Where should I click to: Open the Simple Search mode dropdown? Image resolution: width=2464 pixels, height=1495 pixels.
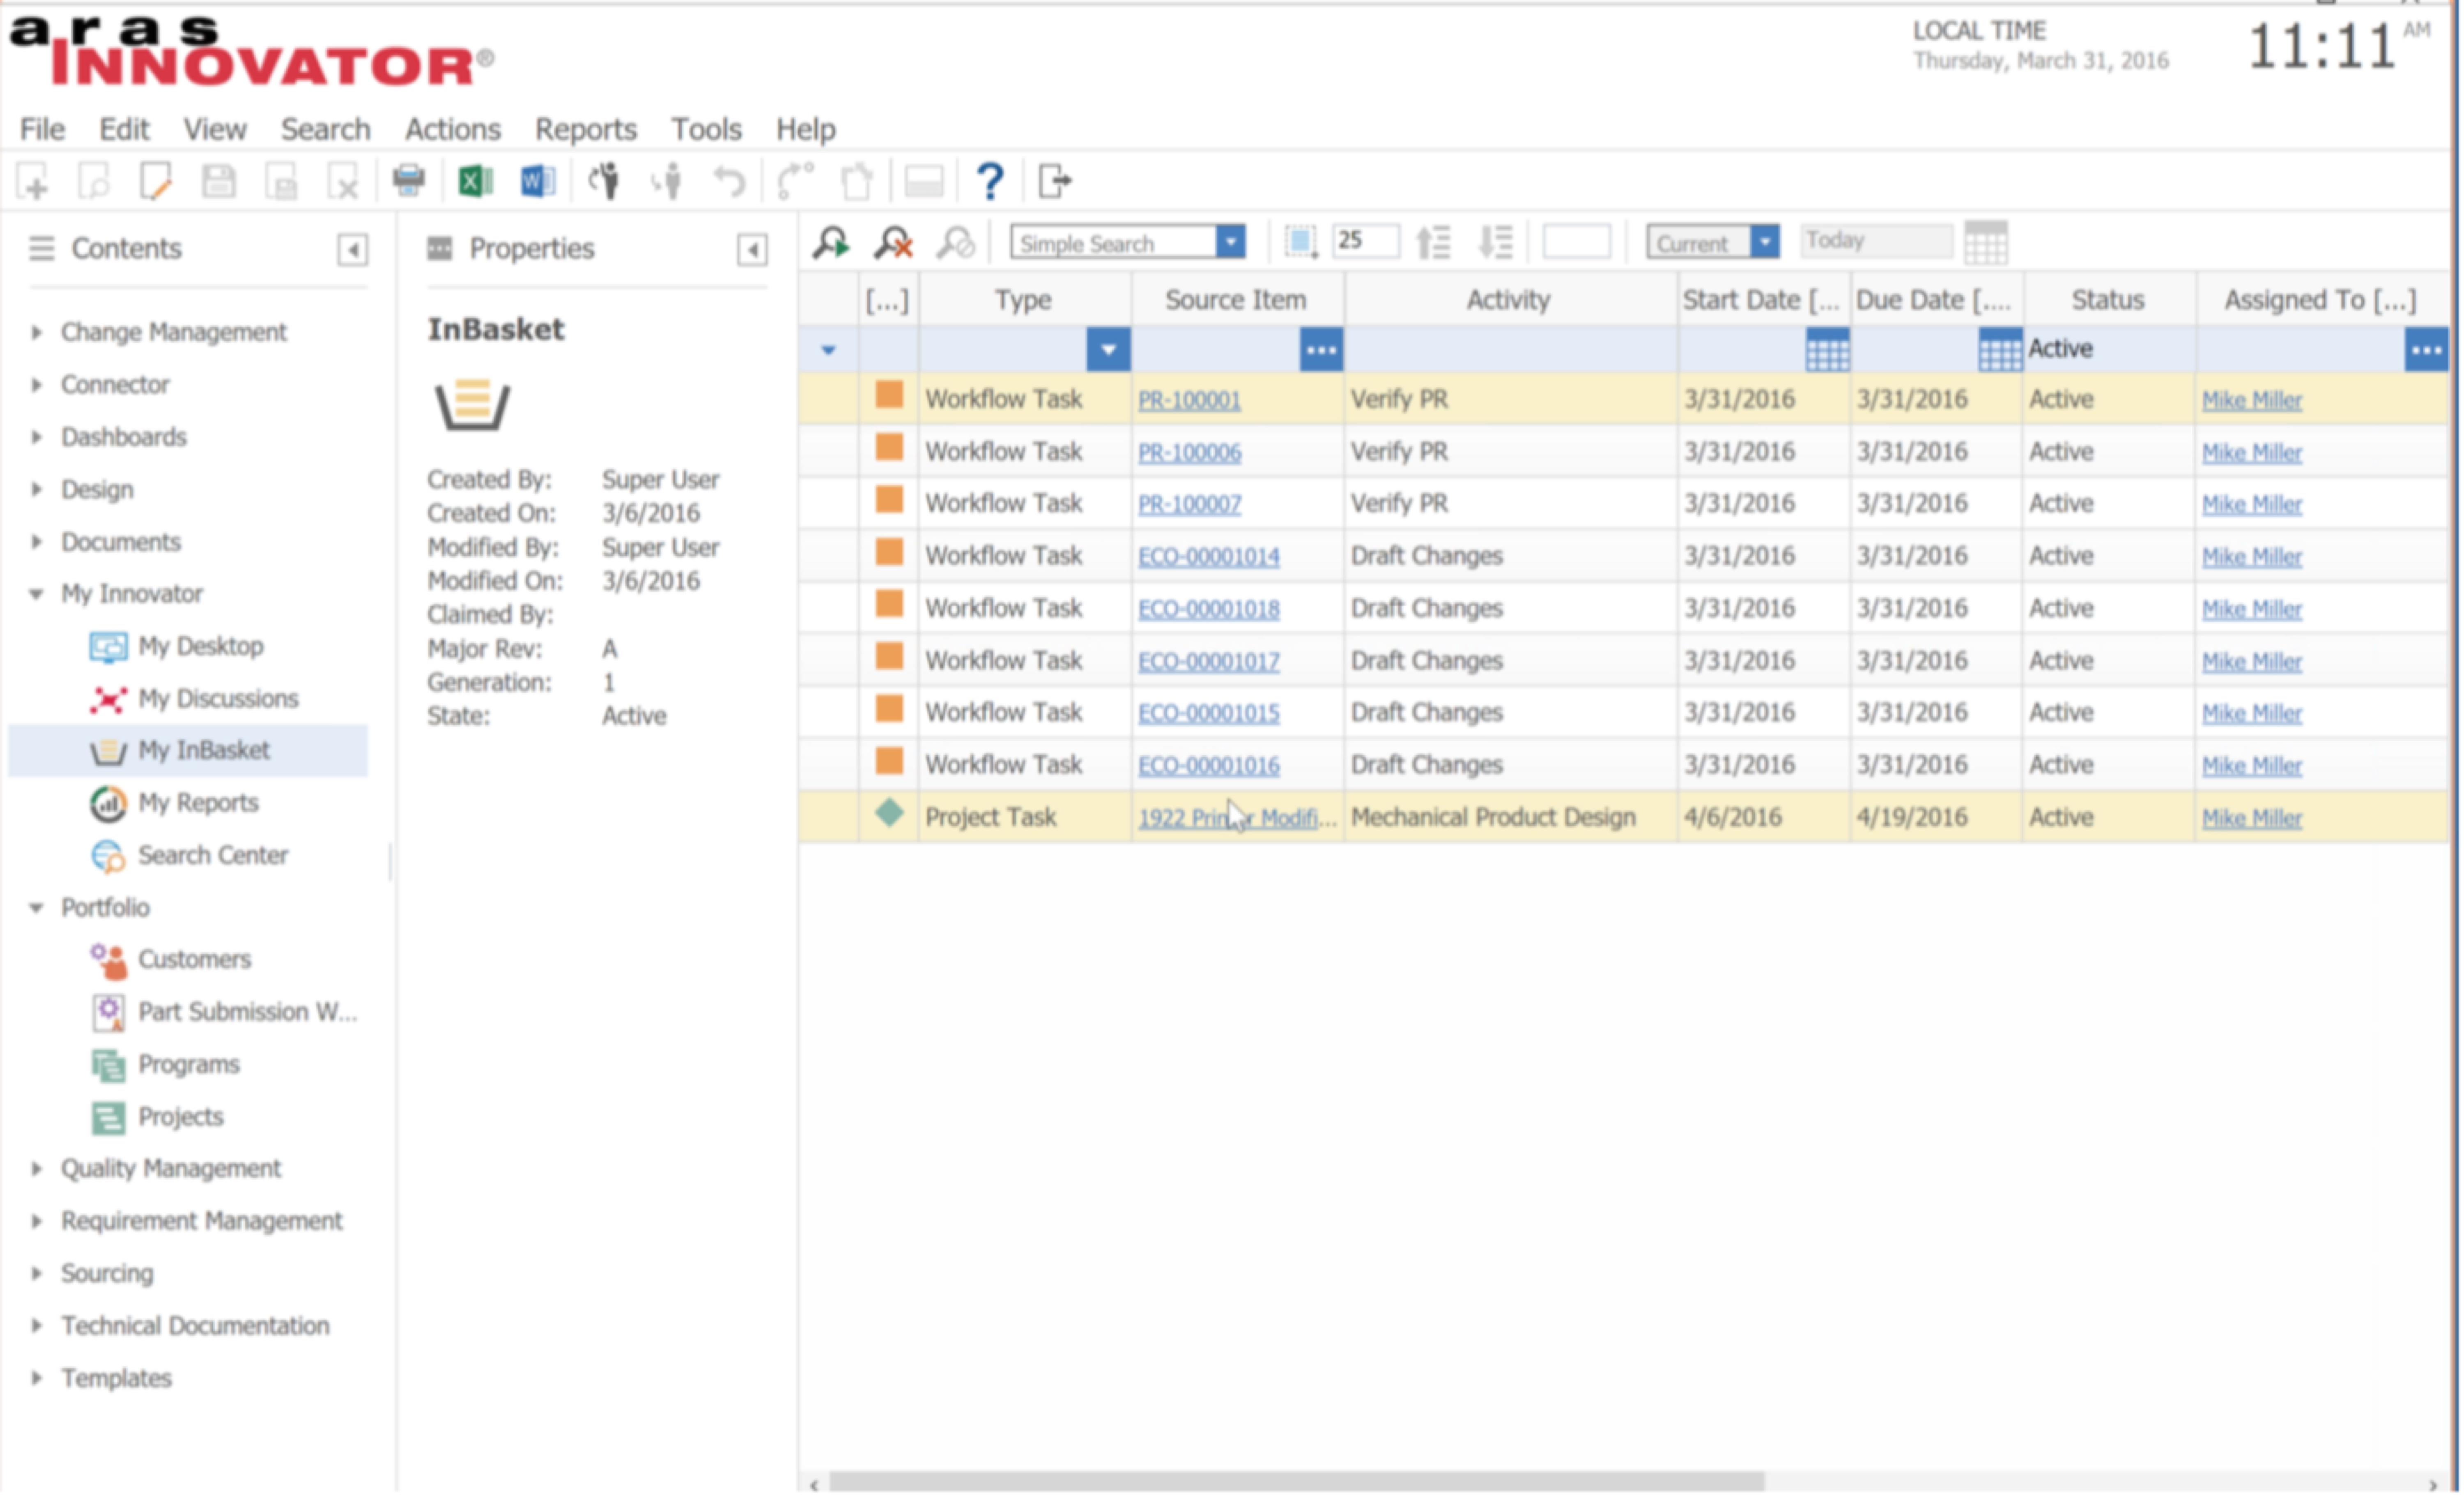coord(1230,243)
